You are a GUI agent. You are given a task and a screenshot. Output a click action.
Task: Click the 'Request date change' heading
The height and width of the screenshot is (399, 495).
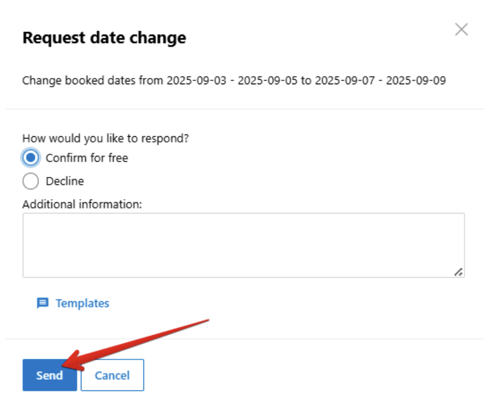104,38
